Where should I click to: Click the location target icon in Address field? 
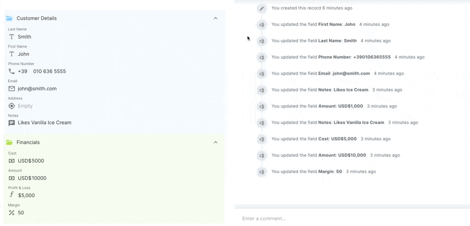[x=11, y=106]
